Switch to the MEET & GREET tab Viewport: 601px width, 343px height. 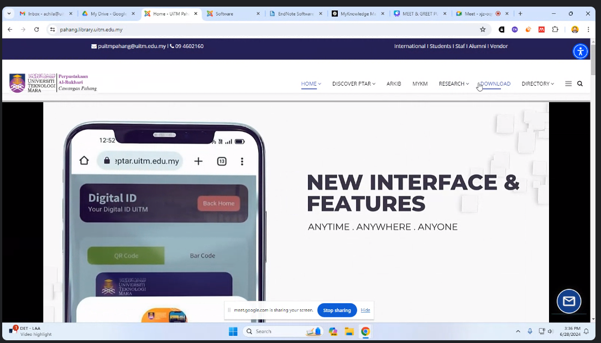(419, 13)
